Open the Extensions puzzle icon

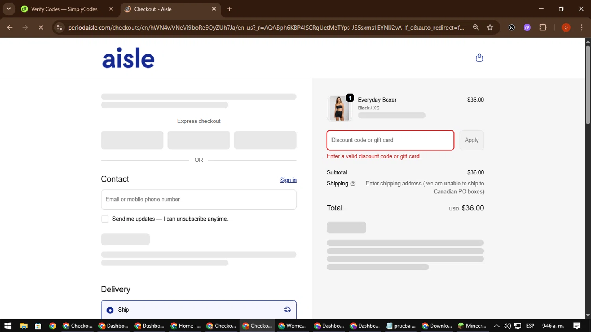tap(543, 28)
